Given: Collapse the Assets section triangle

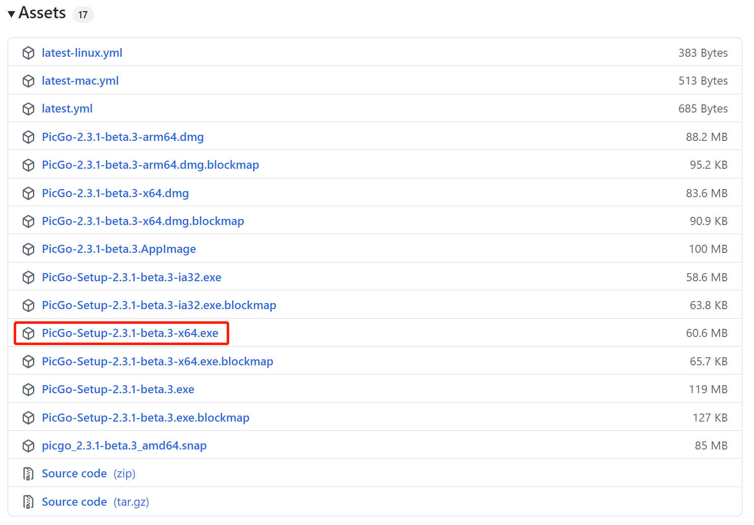Looking at the screenshot, I should 12,14.
